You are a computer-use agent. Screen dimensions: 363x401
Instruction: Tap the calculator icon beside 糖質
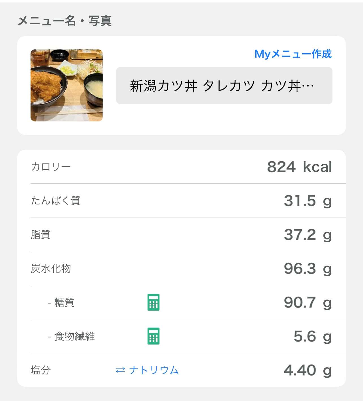154,302
